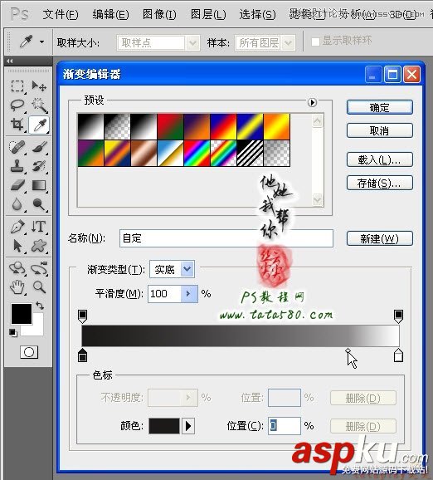Select the Gradient tool

pos(39,185)
